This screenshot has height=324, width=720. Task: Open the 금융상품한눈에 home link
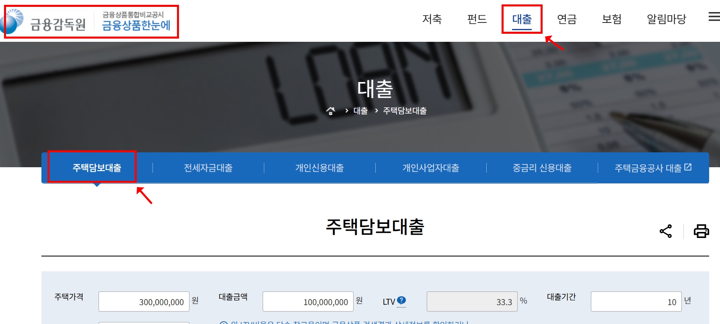(x=136, y=21)
